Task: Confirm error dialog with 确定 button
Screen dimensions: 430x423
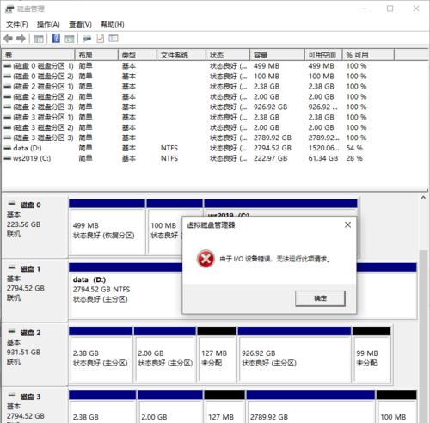Action: (x=320, y=298)
